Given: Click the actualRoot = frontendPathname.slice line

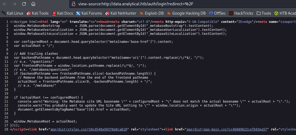Looking at the screenshot, I should (x=85, y=81).
